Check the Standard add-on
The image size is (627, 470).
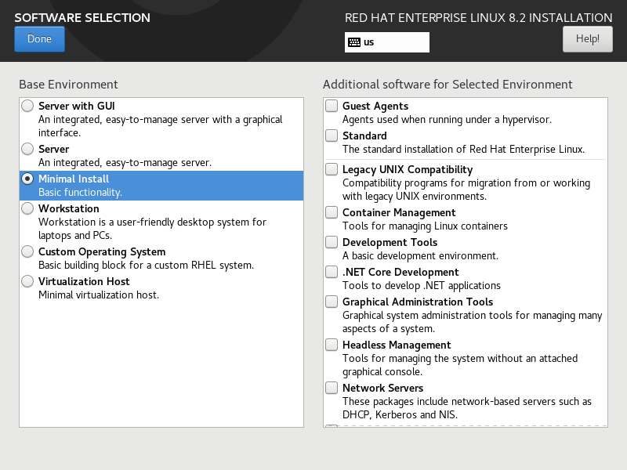[332, 136]
